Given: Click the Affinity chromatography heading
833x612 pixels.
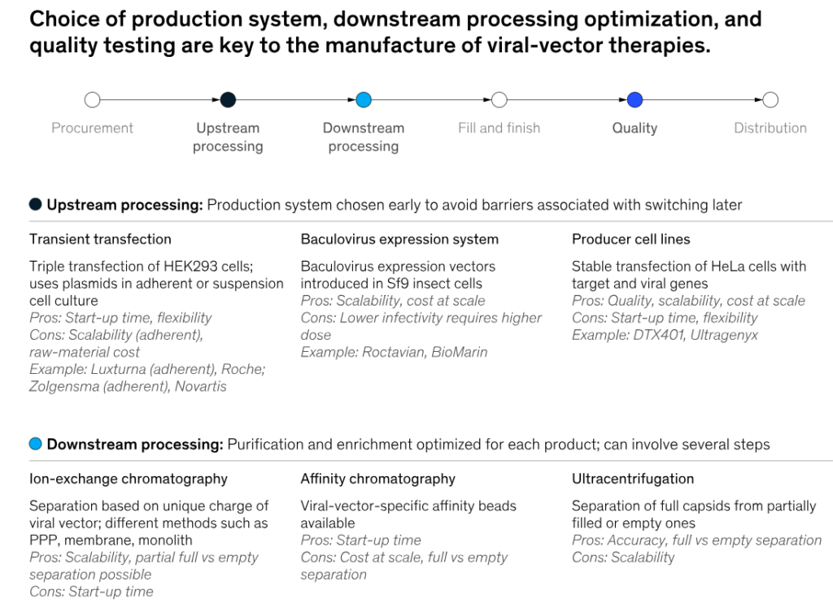Looking at the screenshot, I should [377, 479].
